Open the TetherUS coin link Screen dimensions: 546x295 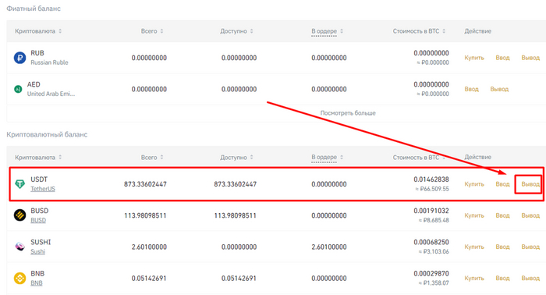coord(43,189)
